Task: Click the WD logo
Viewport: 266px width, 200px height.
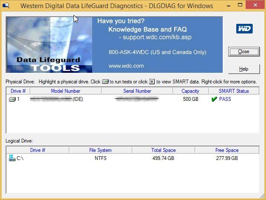Action: coord(244,29)
